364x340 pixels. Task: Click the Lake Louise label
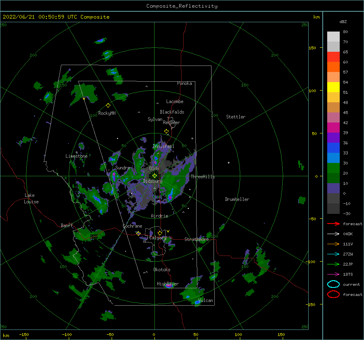(x=31, y=199)
